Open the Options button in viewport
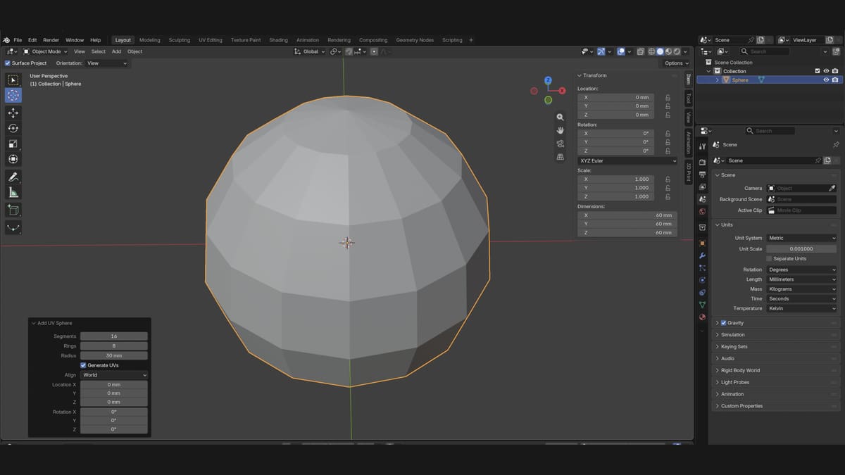 (x=675, y=63)
